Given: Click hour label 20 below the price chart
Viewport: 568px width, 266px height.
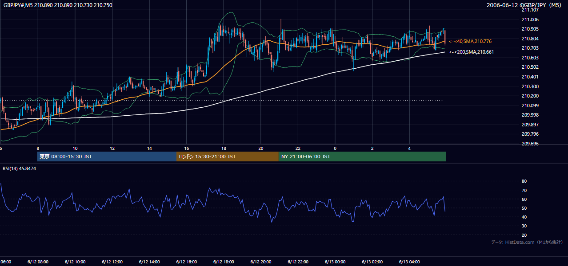Looking at the screenshot, I should pos(261,149).
